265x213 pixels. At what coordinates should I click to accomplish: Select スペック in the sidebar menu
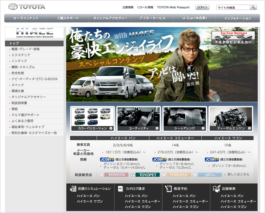point(17,85)
